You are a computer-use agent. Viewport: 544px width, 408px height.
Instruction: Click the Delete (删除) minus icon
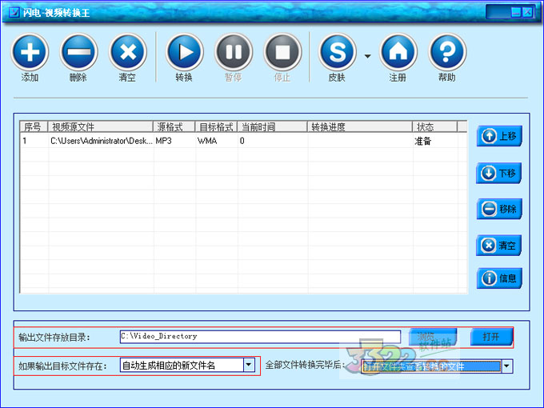[x=78, y=53]
